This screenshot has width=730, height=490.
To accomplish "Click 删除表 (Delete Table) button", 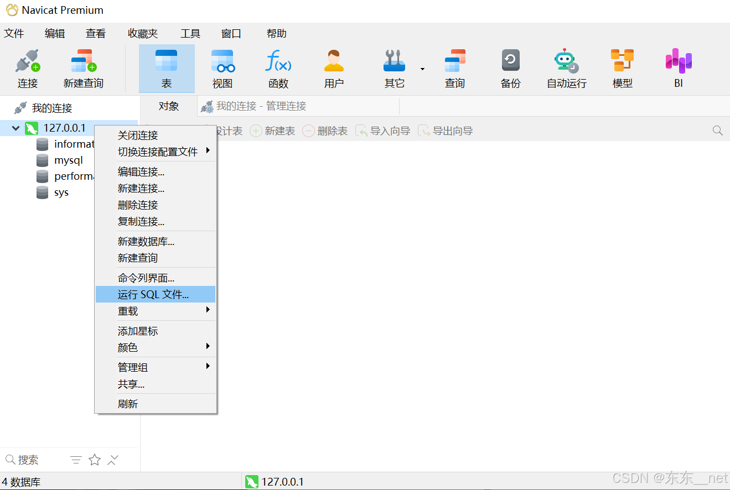I will [325, 131].
